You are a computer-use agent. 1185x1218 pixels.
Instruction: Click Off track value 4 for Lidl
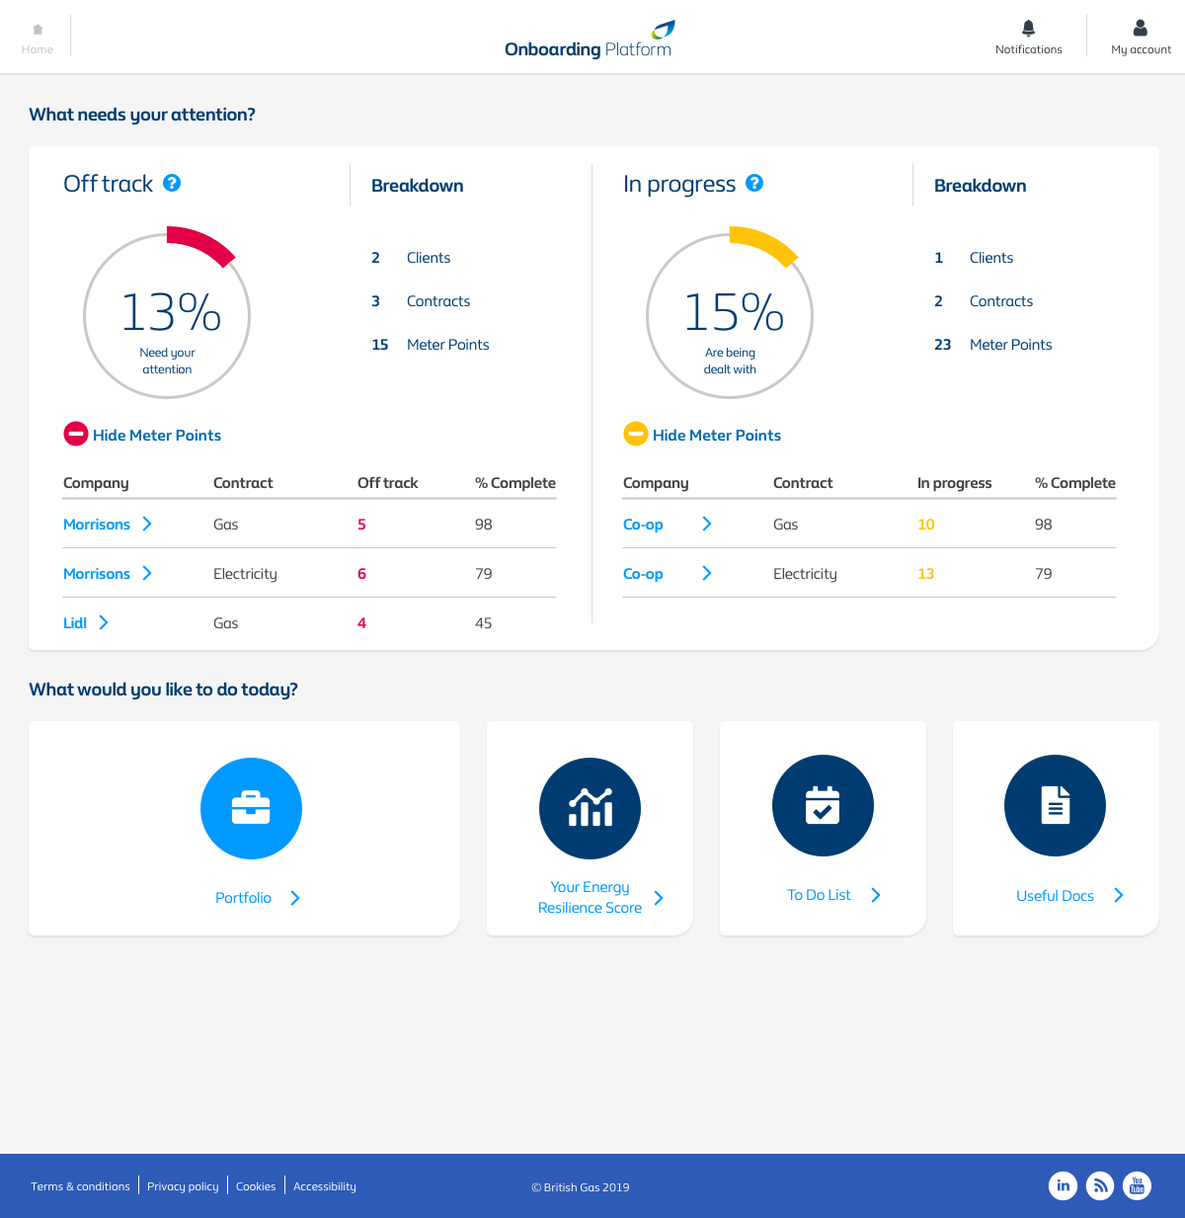click(361, 623)
